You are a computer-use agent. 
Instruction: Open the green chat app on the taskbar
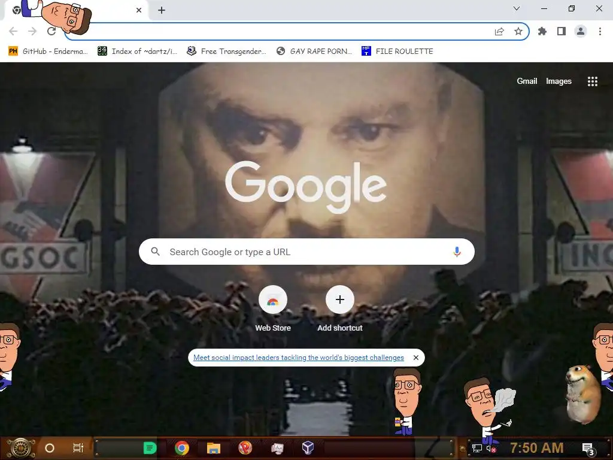pyautogui.click(x=150, y=448)
